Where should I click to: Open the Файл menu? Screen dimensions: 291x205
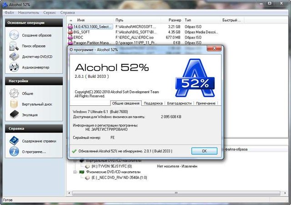tap(9, 13)
